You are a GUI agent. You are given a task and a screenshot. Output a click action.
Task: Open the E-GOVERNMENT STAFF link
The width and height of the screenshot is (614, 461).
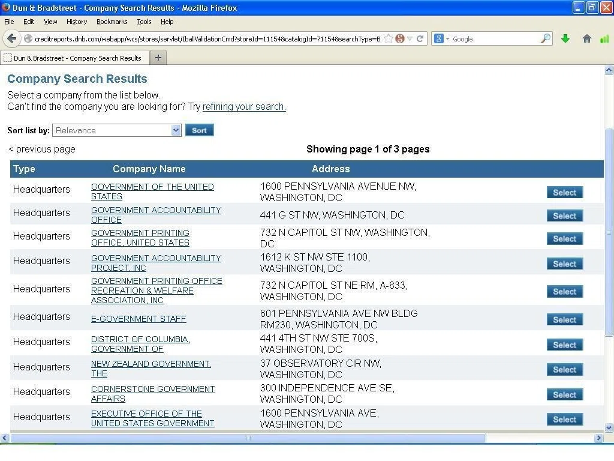139,319
